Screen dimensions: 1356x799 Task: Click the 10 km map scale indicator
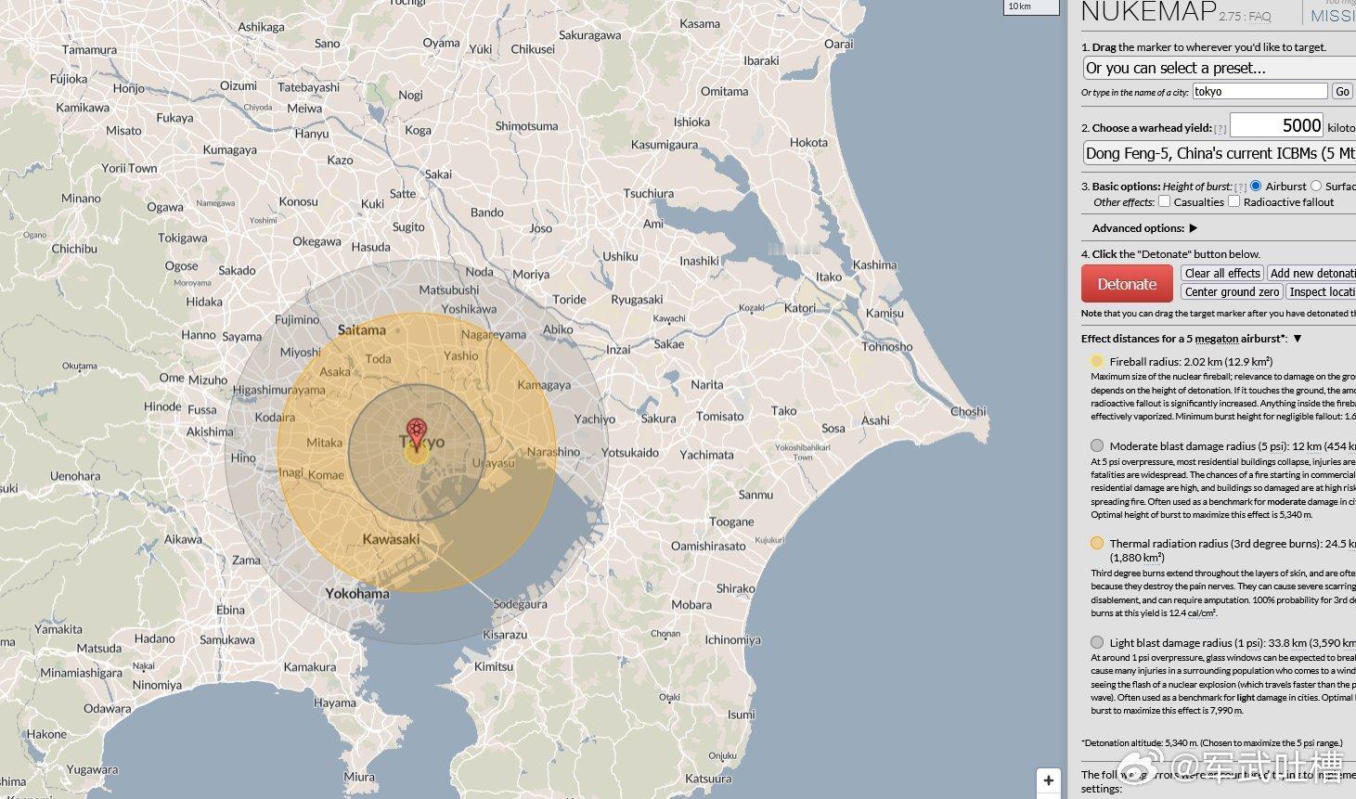pos(1031,7)
